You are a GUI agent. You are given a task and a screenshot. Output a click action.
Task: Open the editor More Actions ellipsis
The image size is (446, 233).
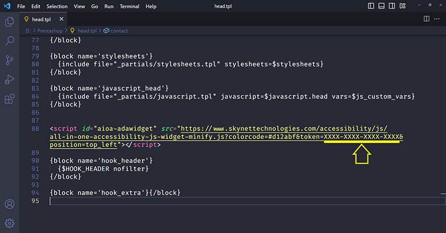pos(436,19)
